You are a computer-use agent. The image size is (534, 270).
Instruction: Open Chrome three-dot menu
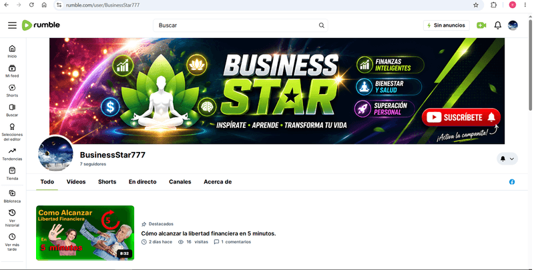[x=526, y=5]
